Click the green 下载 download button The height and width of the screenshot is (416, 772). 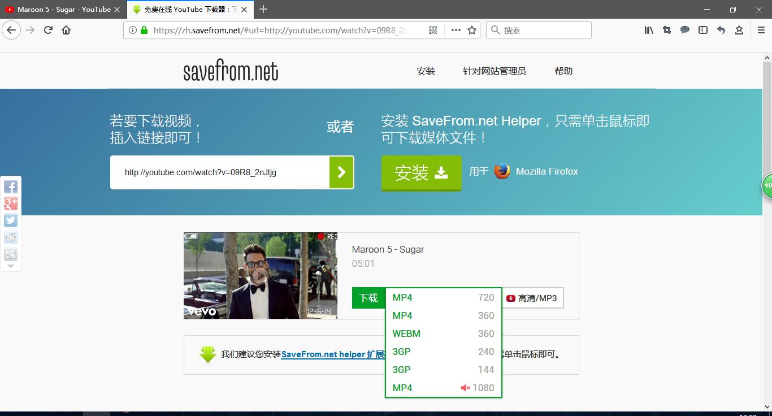point(368,298)
